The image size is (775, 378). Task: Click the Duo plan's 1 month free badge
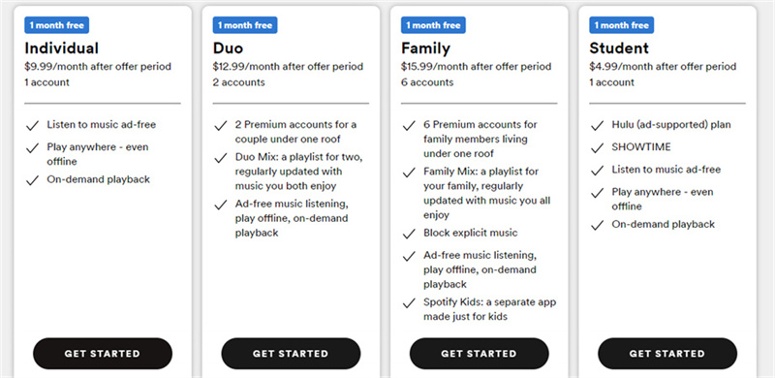point(245,25)
